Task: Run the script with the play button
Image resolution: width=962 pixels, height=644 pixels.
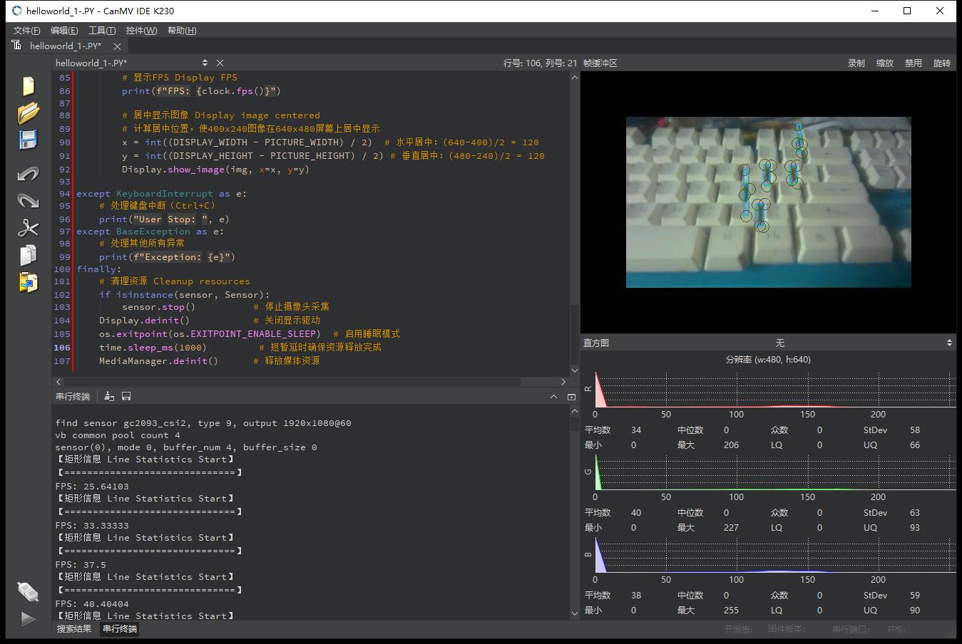Action: pos(28,619)
